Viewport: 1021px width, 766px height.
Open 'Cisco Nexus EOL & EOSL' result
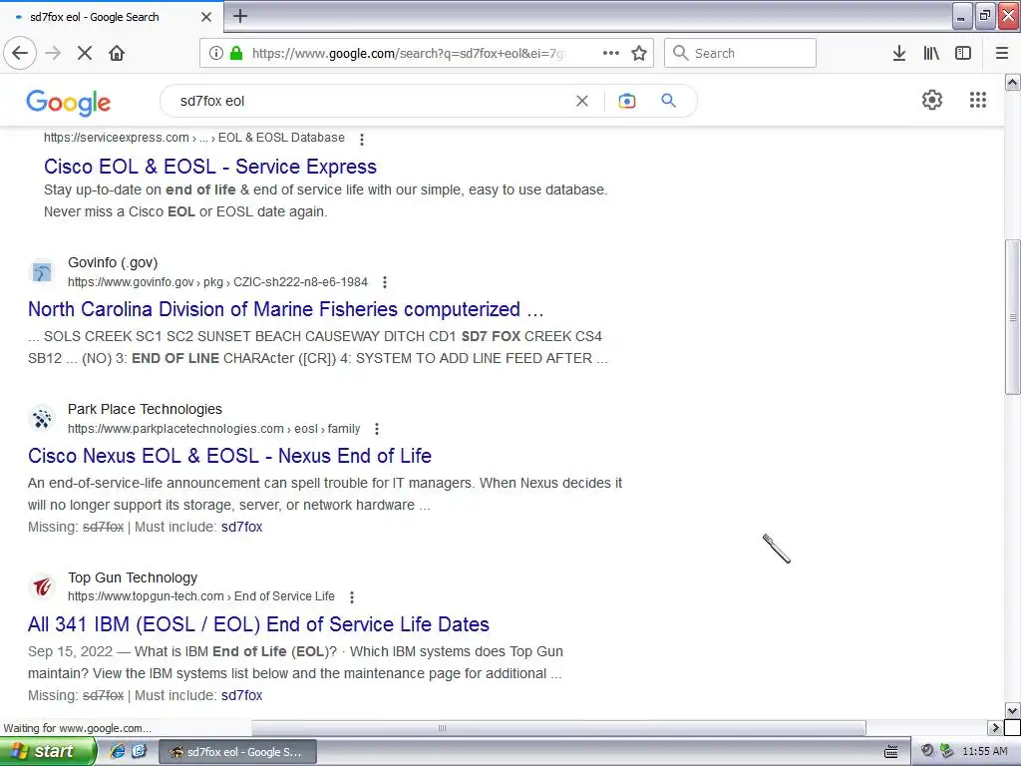pos(230,456)
